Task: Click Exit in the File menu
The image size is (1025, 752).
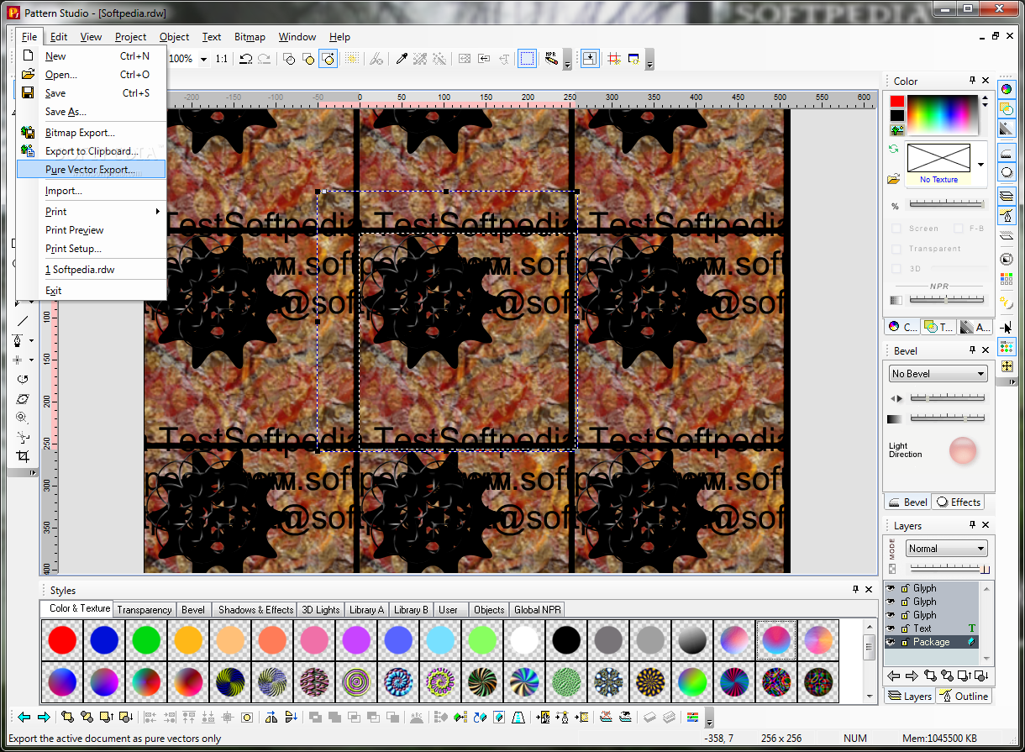Action: pyautogui.click(x=91, y=291)
